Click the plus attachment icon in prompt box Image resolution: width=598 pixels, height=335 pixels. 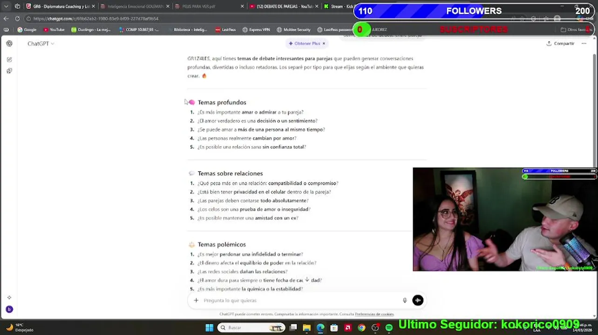coord(196,301)
